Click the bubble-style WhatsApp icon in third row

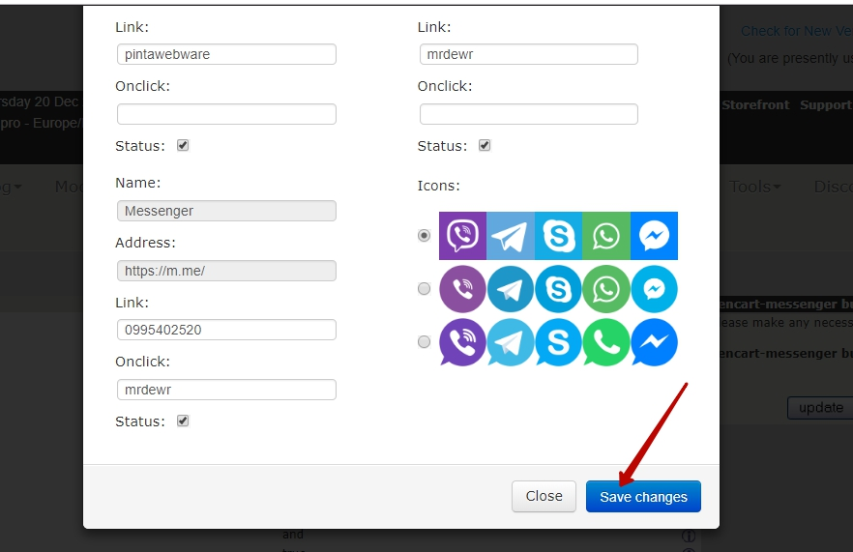[606, 342]
